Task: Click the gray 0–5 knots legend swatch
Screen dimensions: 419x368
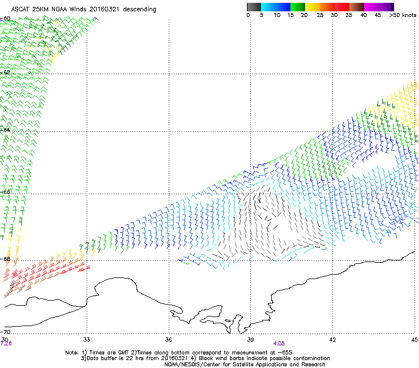Action: (254, 7)
